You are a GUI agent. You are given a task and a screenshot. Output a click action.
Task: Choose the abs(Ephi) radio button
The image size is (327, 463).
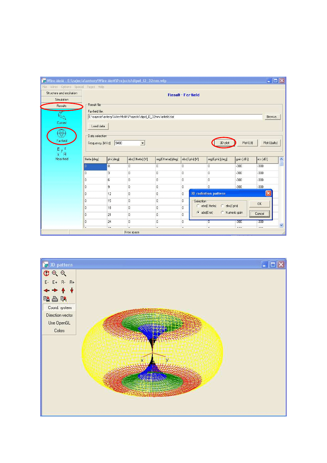[x=223, y=206]
